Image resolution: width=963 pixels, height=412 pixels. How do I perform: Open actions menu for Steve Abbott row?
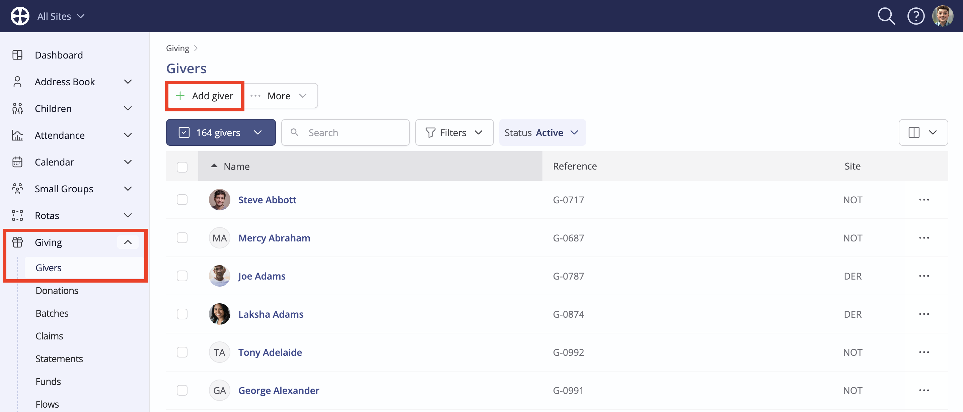point(924,200)
